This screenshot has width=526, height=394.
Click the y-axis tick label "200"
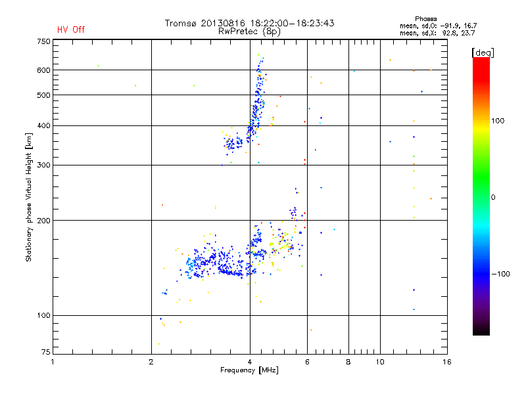click(x=43, y=221)
